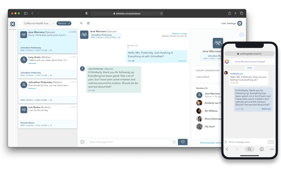Click the 'Expires in 2 days' text
This screenshot has height=169, width=281.
coord(179,34)
